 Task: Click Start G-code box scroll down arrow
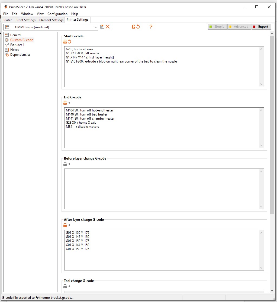(262, 84)
